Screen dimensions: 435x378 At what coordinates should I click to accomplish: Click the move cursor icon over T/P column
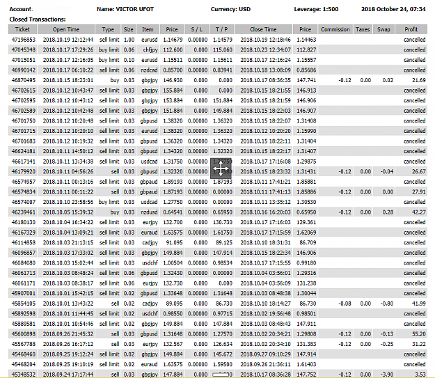point(221,168)
